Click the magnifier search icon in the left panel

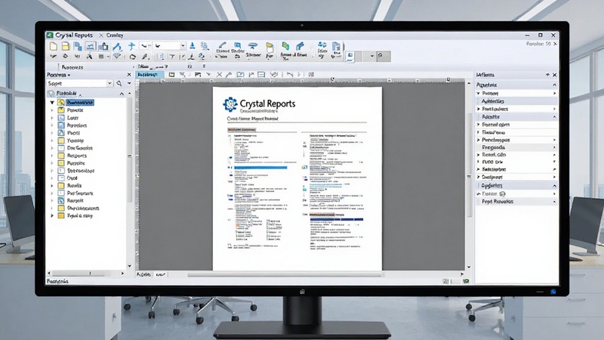119,83
